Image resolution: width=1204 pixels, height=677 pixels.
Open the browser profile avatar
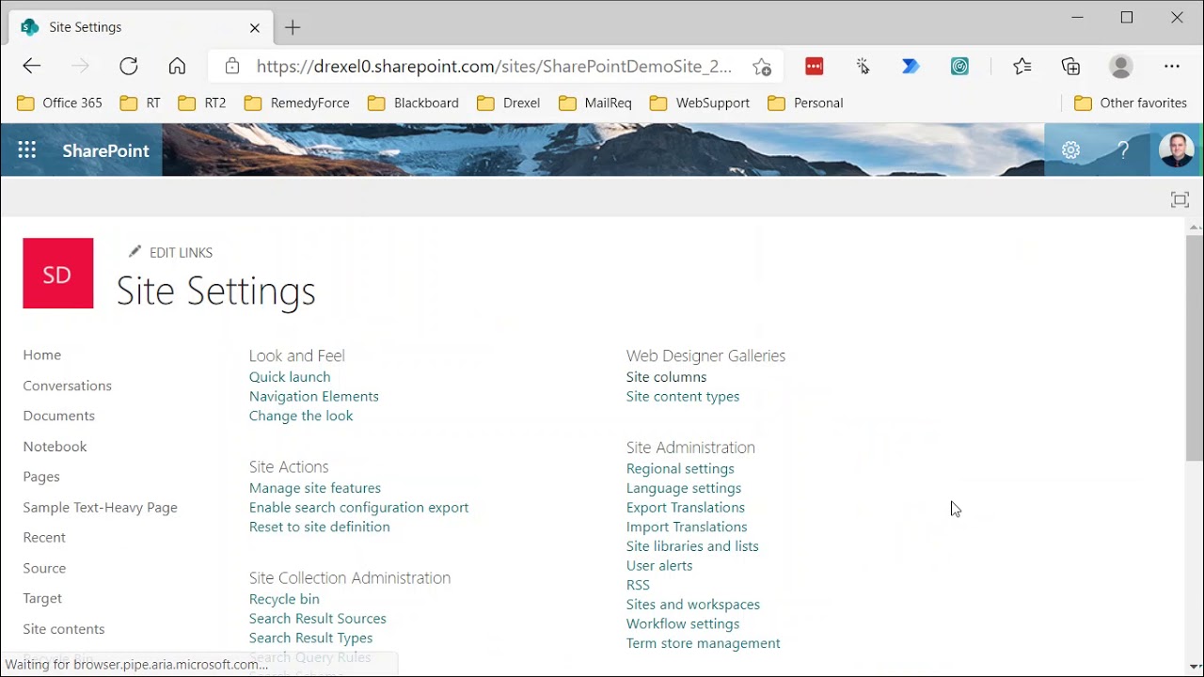(1120, 66)
